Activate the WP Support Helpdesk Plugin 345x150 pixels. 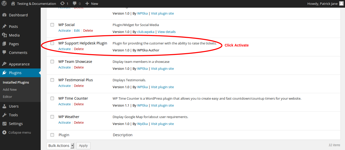(64, 49)
